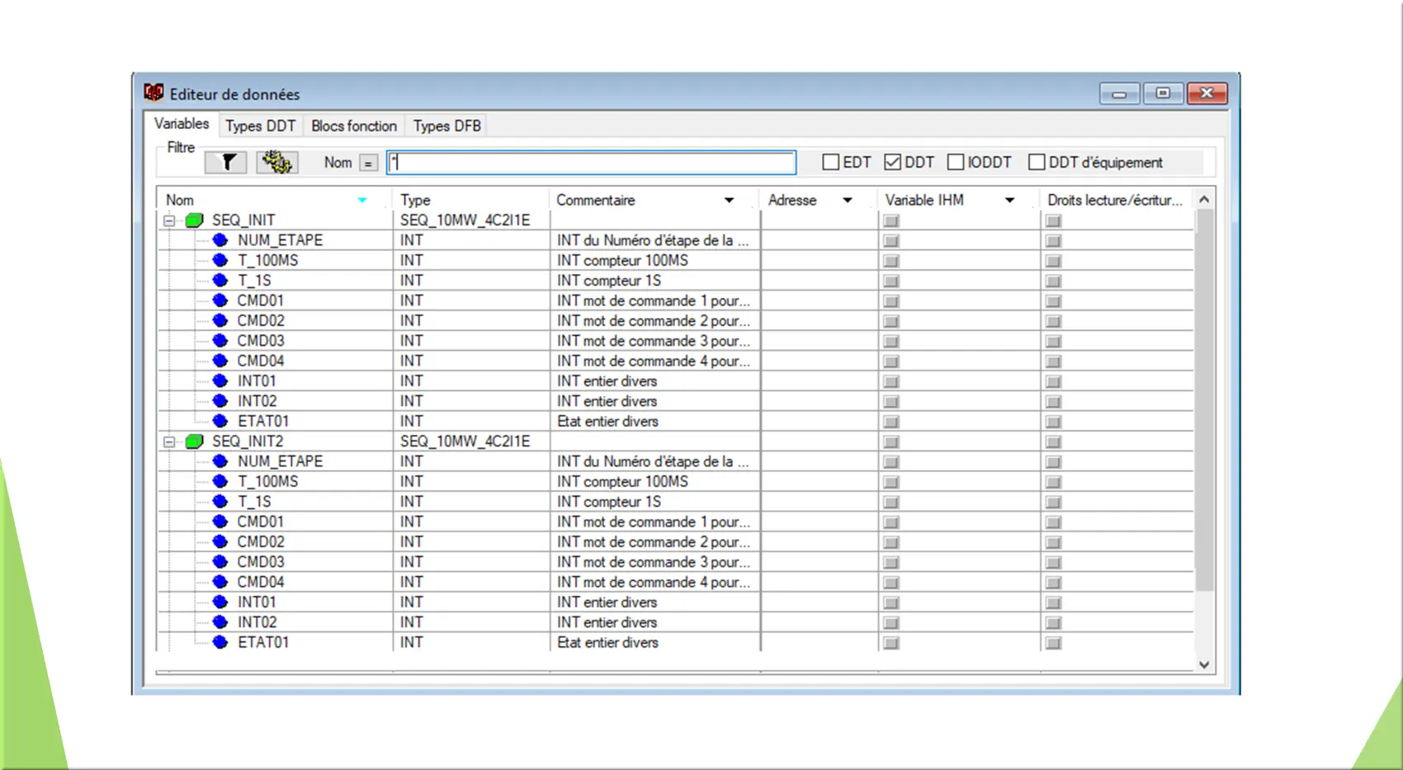Open the Blocs fonction tab
The image size is (1403, 770).
(x=354, y=125)
